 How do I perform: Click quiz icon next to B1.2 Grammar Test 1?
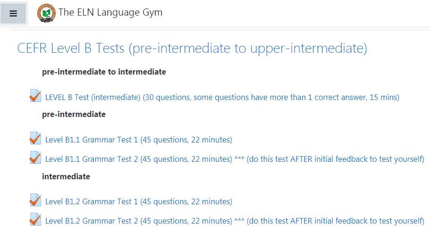coord(35,200)
